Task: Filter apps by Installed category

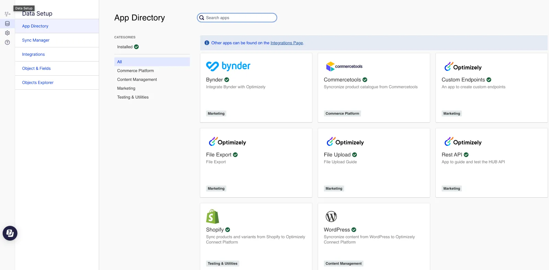Action: [128, 47]
